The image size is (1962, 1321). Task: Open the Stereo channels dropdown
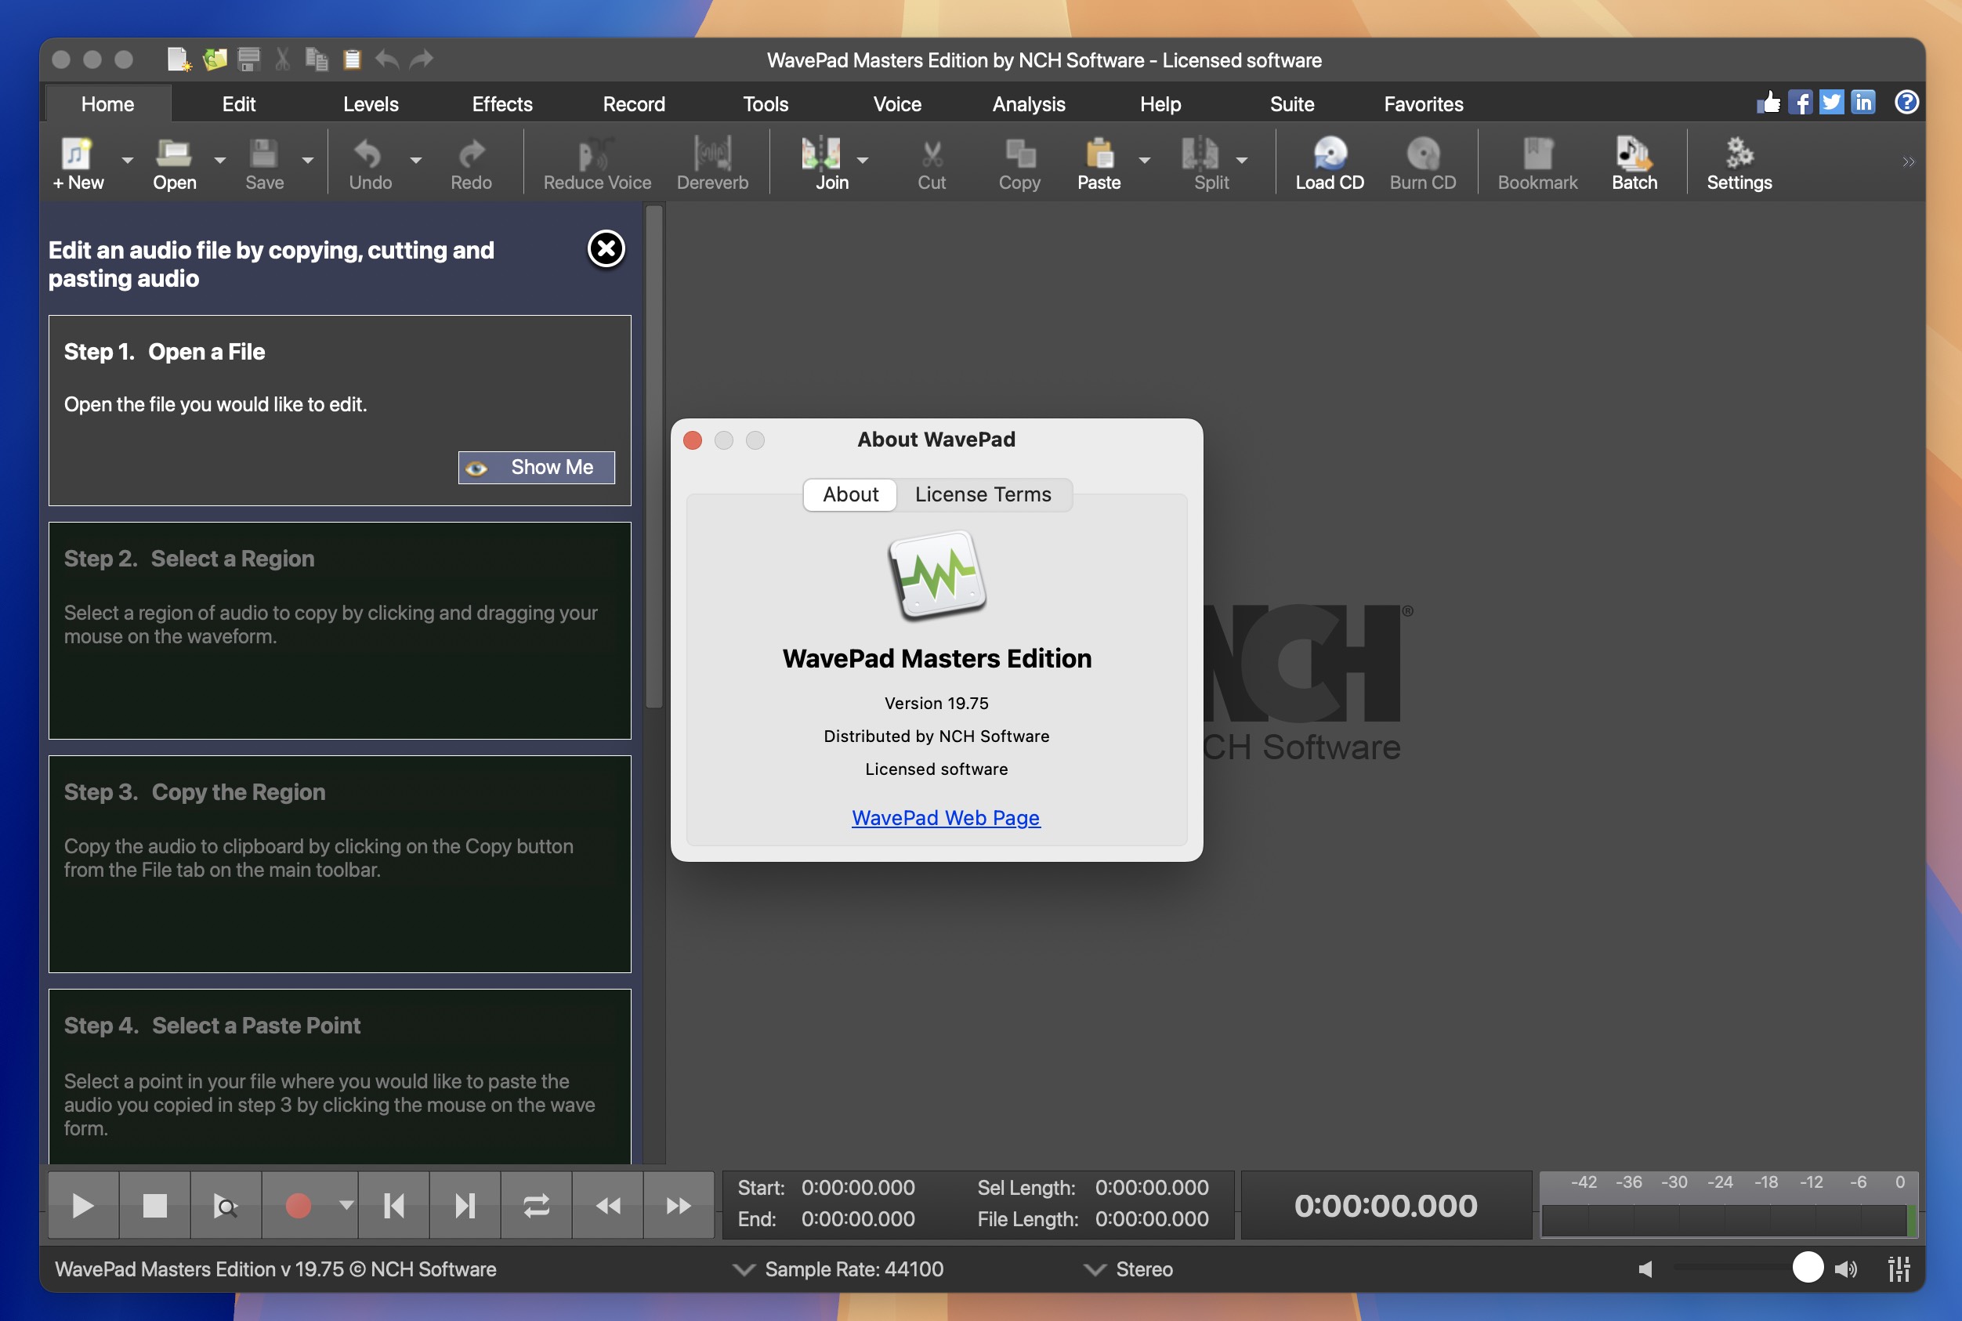1129,1269
